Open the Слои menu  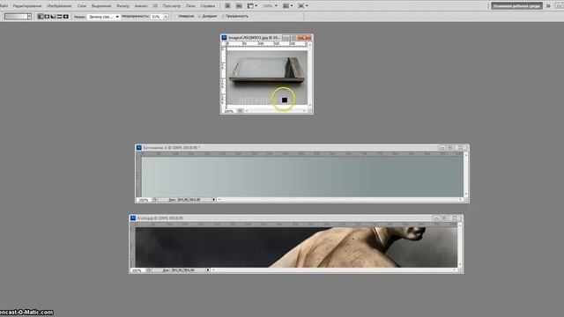coord(82,6)
